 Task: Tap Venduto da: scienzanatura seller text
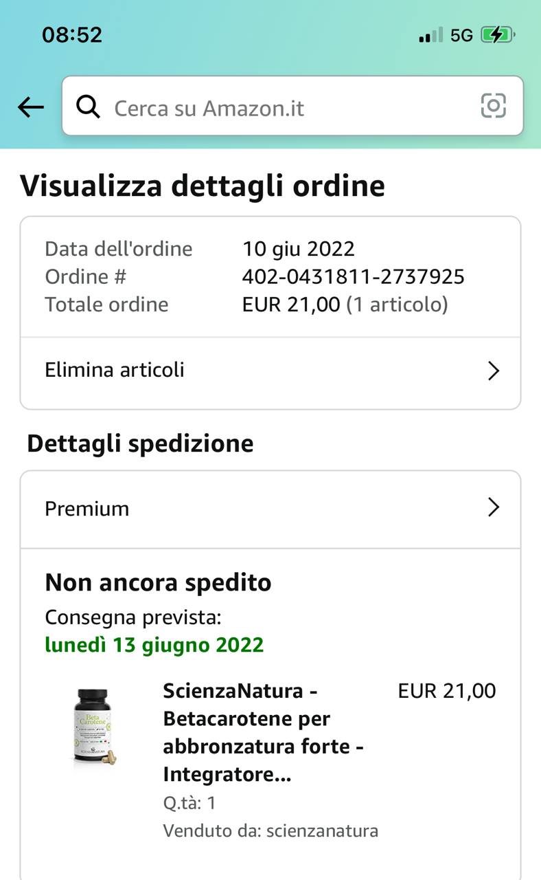point(270,830)
